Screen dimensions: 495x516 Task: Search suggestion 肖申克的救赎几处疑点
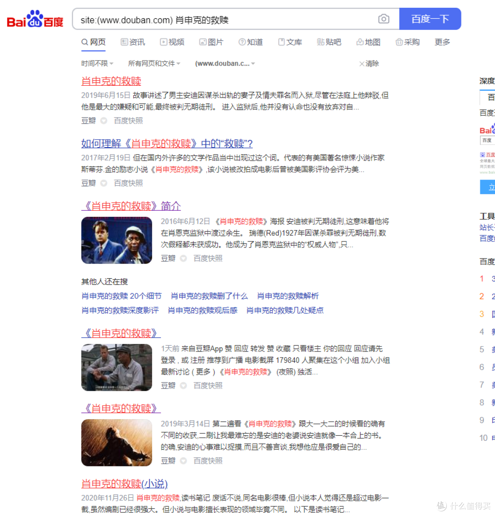point(285,310)
